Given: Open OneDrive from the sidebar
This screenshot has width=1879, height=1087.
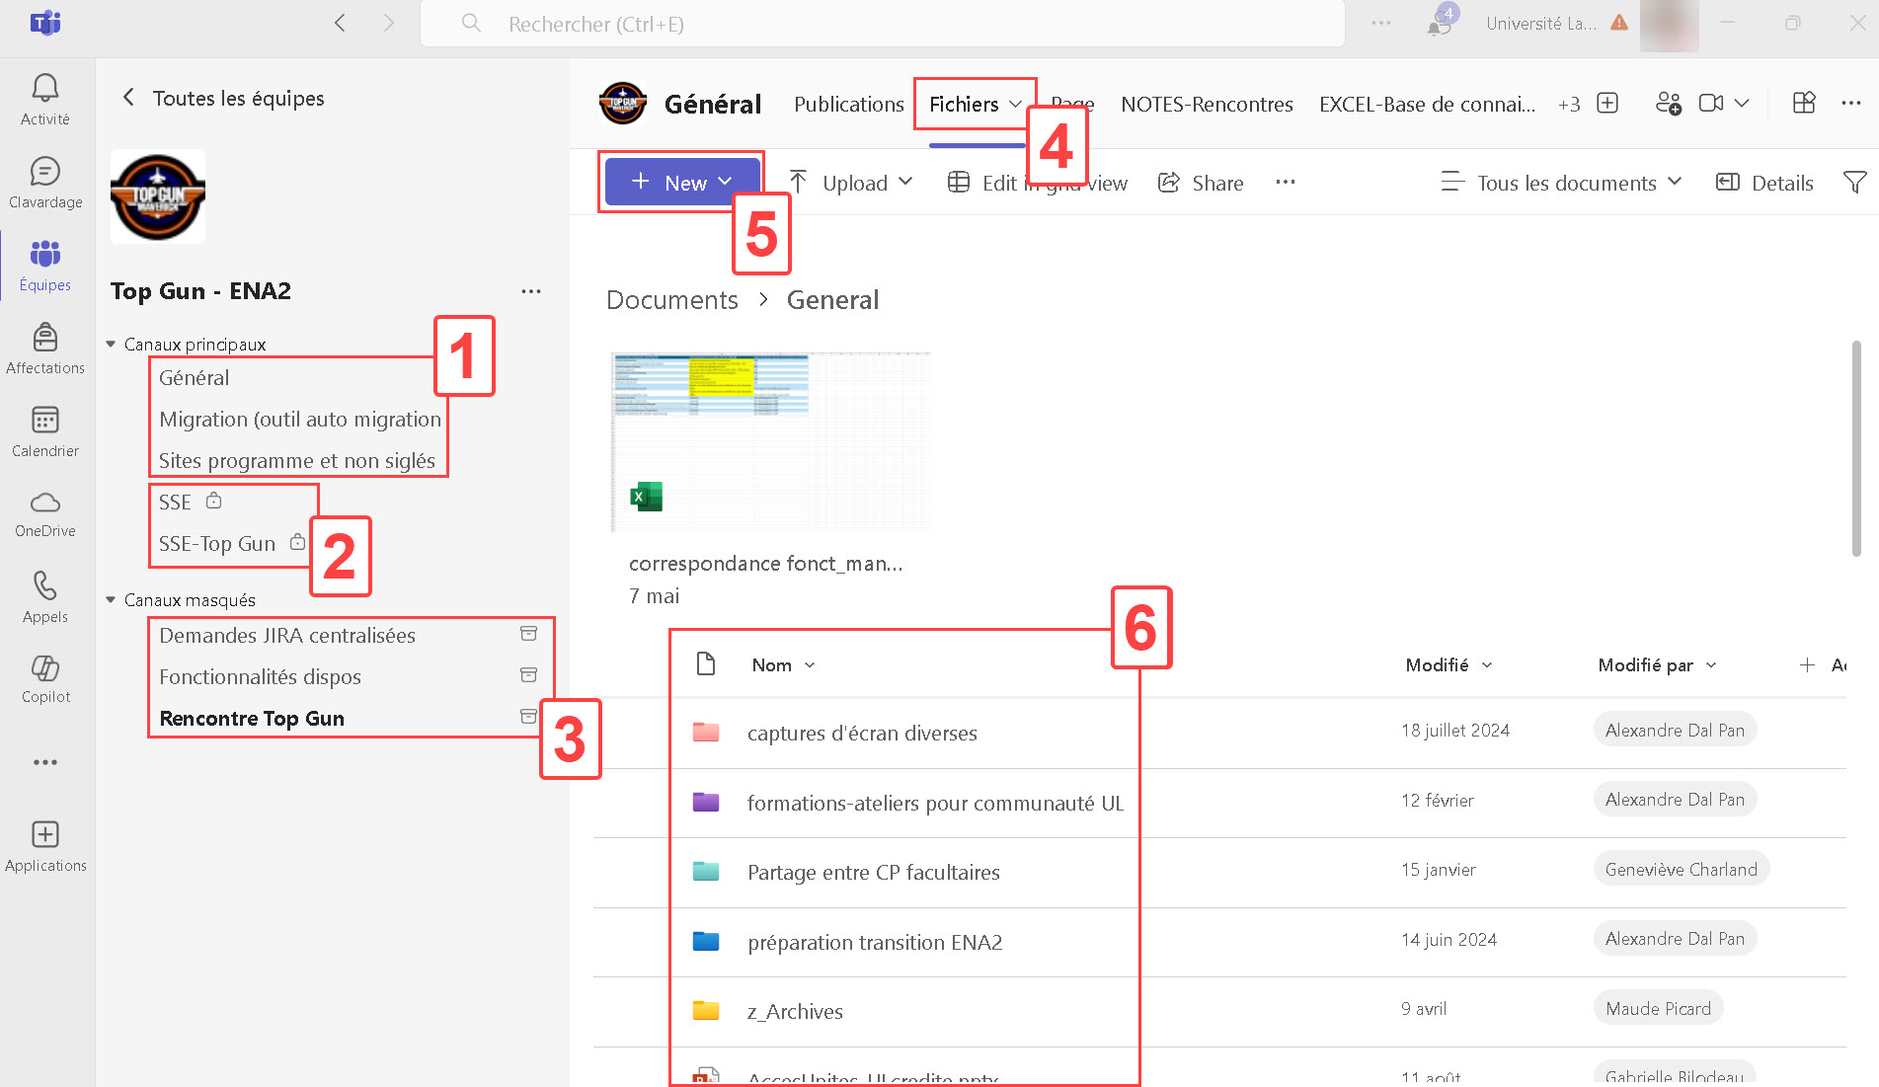Looking at the screenshot, I should pos(45,513).
